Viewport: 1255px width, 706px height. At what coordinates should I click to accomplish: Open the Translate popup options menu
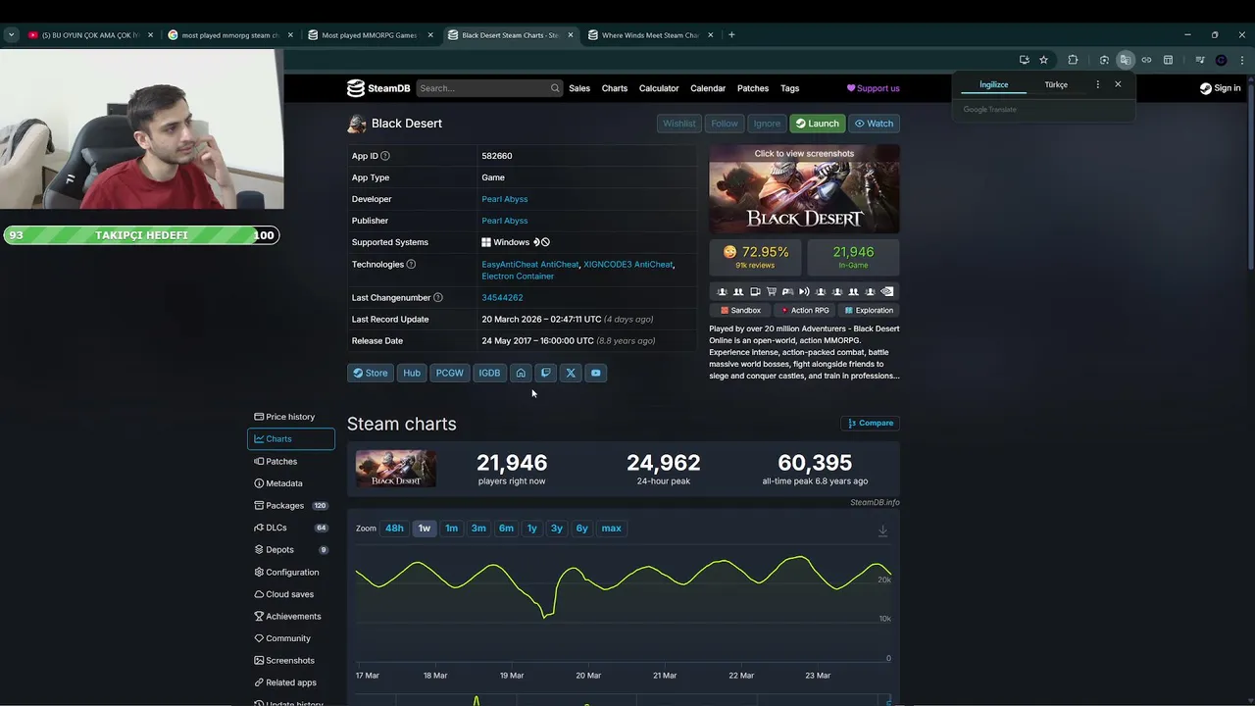point(1097,84)
